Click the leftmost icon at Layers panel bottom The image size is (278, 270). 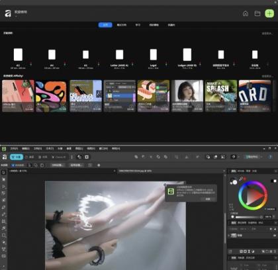(230, 251)
